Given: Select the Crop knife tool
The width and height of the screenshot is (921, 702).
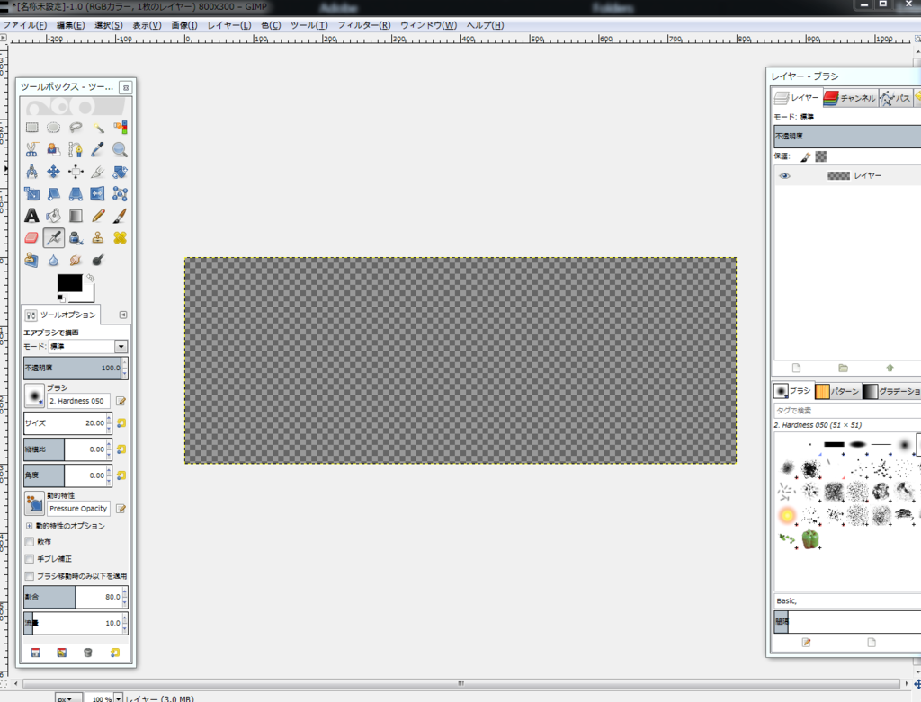Looking at the screenshot, I should (97, 172).
